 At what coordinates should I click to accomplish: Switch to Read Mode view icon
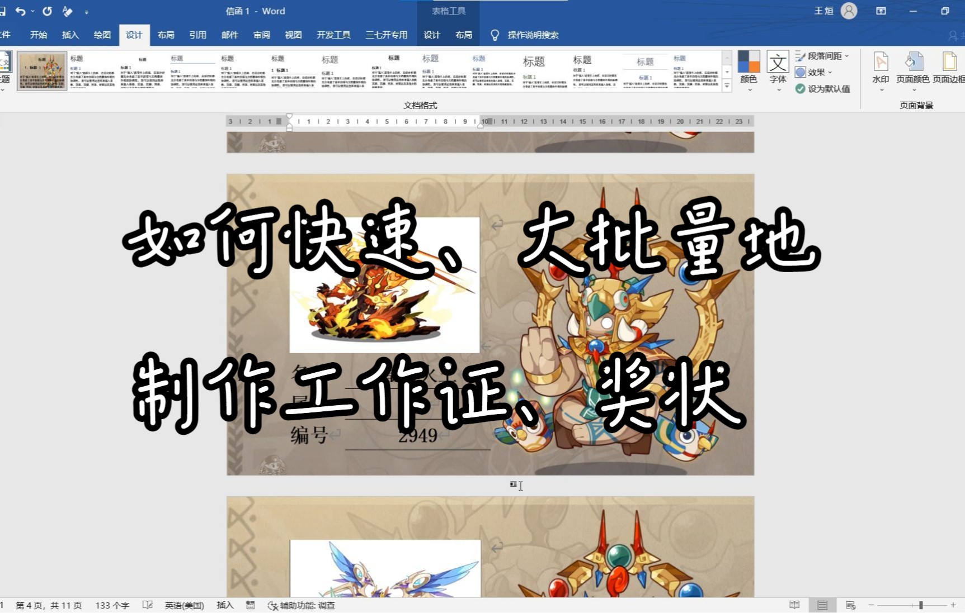[794, 605]
